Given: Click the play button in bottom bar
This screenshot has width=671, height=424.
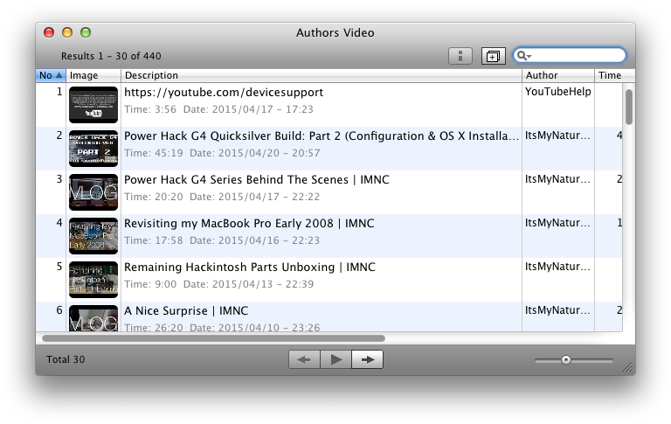Looking at the screenshot, I should click(x=335, y=359).
